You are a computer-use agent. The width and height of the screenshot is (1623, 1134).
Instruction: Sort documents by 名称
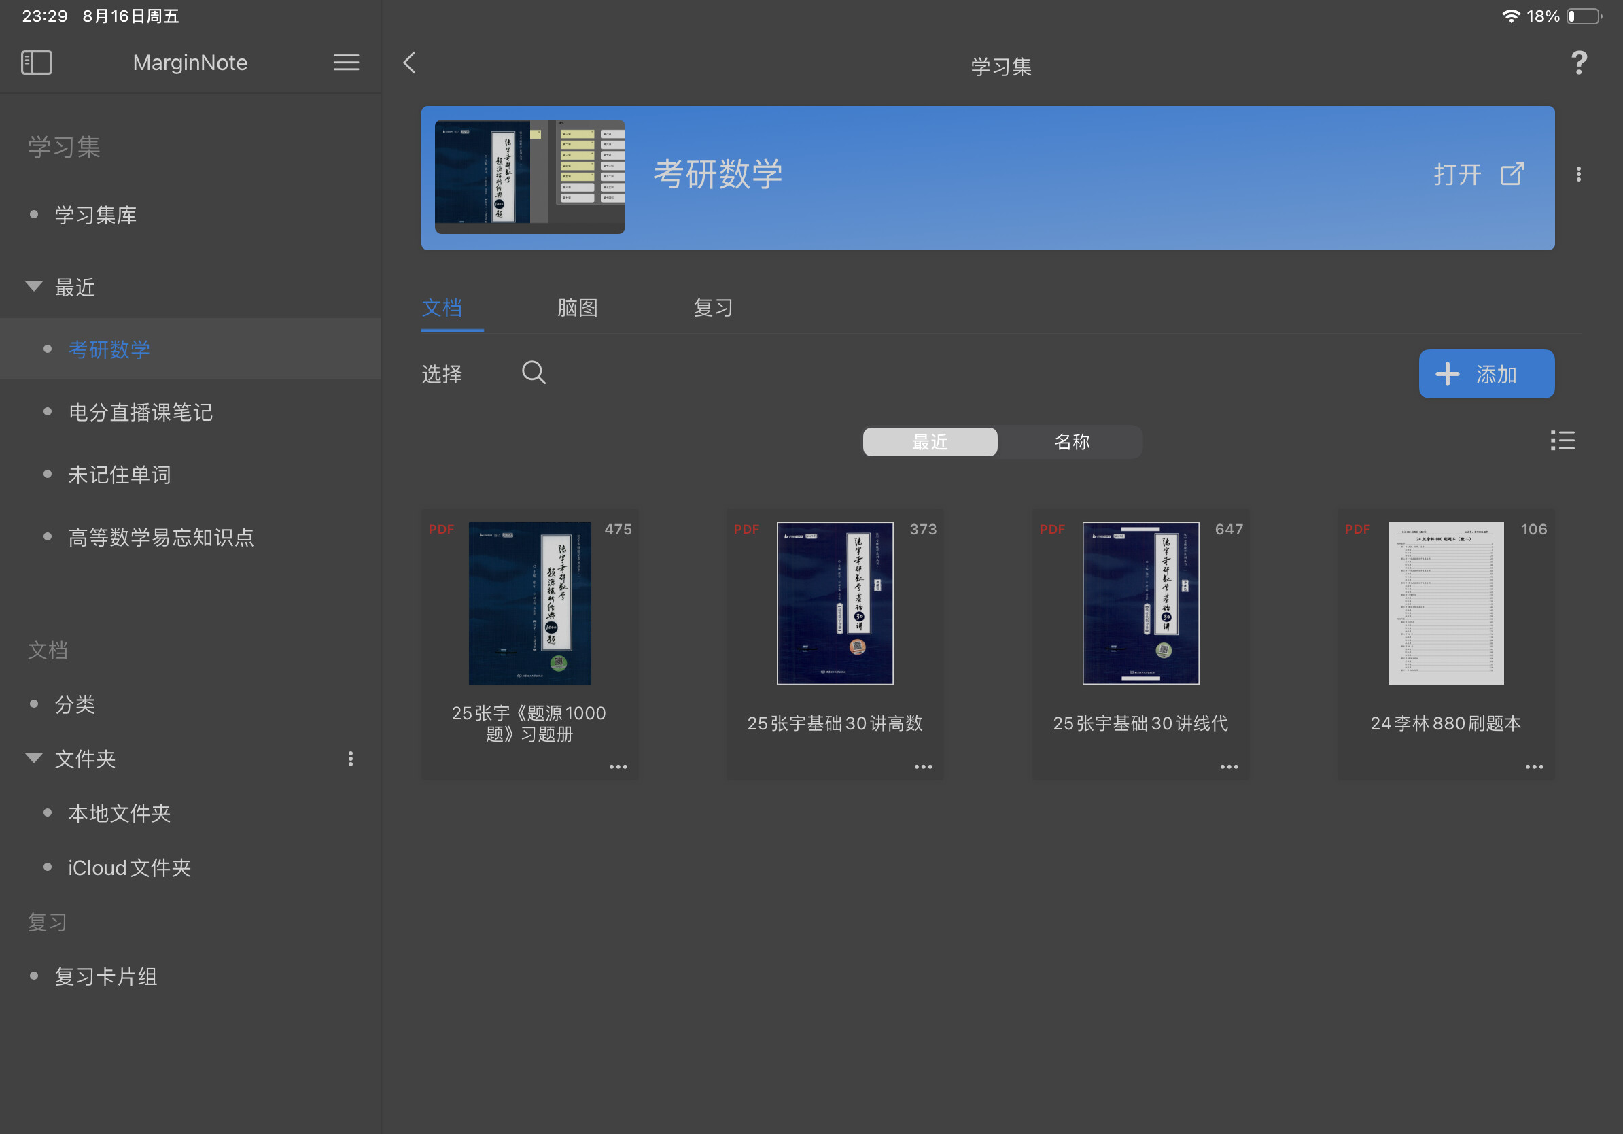point(1072,442)
